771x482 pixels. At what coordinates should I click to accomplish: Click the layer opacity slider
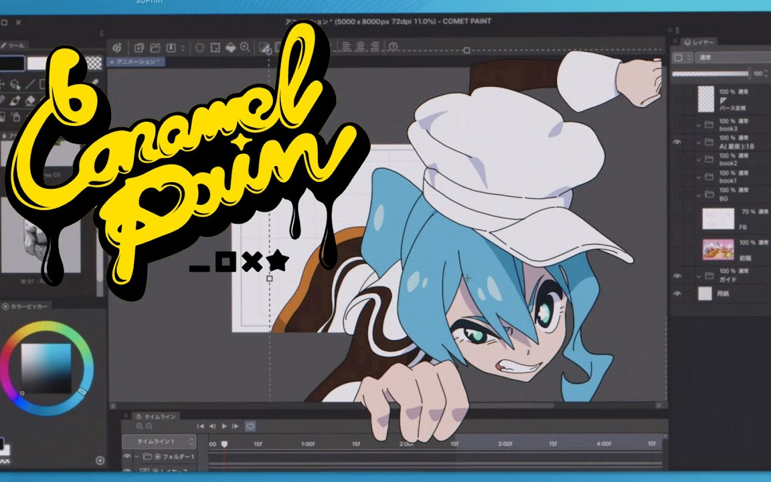711,74
